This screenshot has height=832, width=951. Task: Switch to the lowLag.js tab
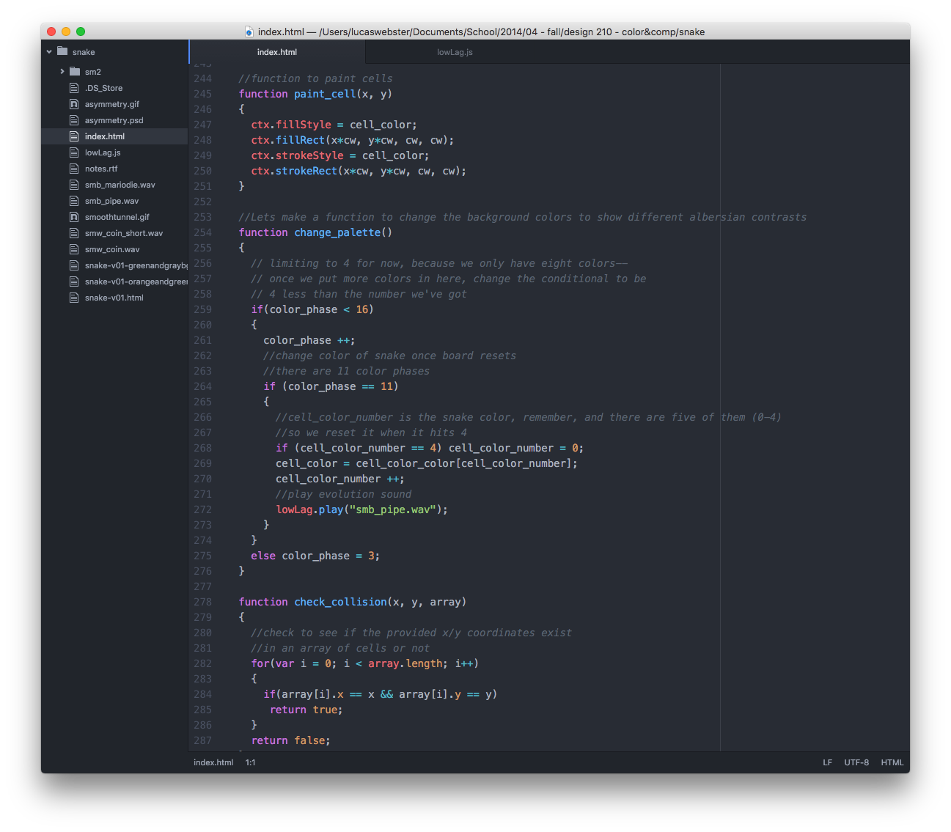455,52
